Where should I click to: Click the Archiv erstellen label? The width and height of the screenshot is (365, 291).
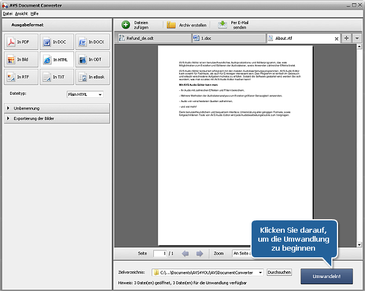coord(193,25)
